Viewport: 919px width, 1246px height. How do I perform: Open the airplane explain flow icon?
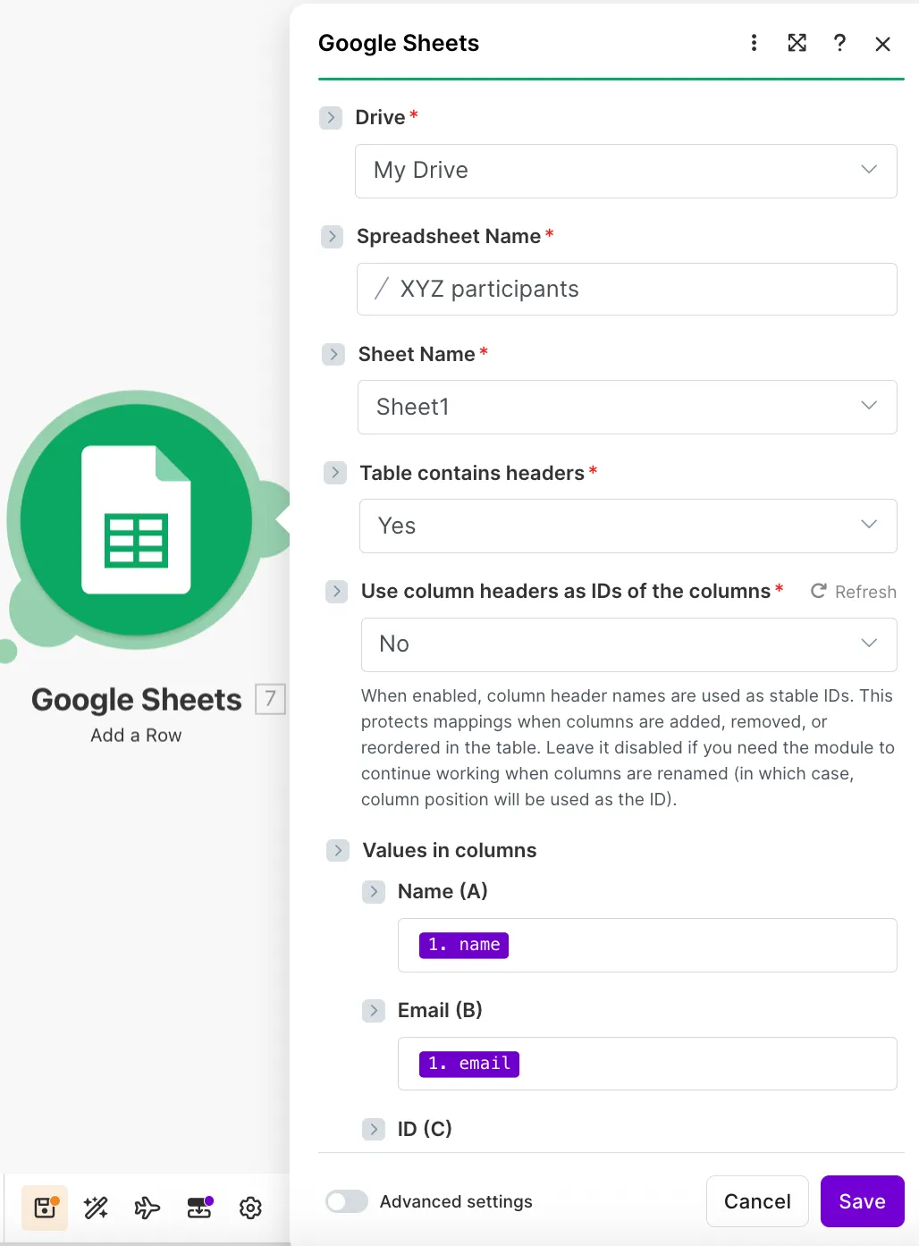(x=148, y=1208)
